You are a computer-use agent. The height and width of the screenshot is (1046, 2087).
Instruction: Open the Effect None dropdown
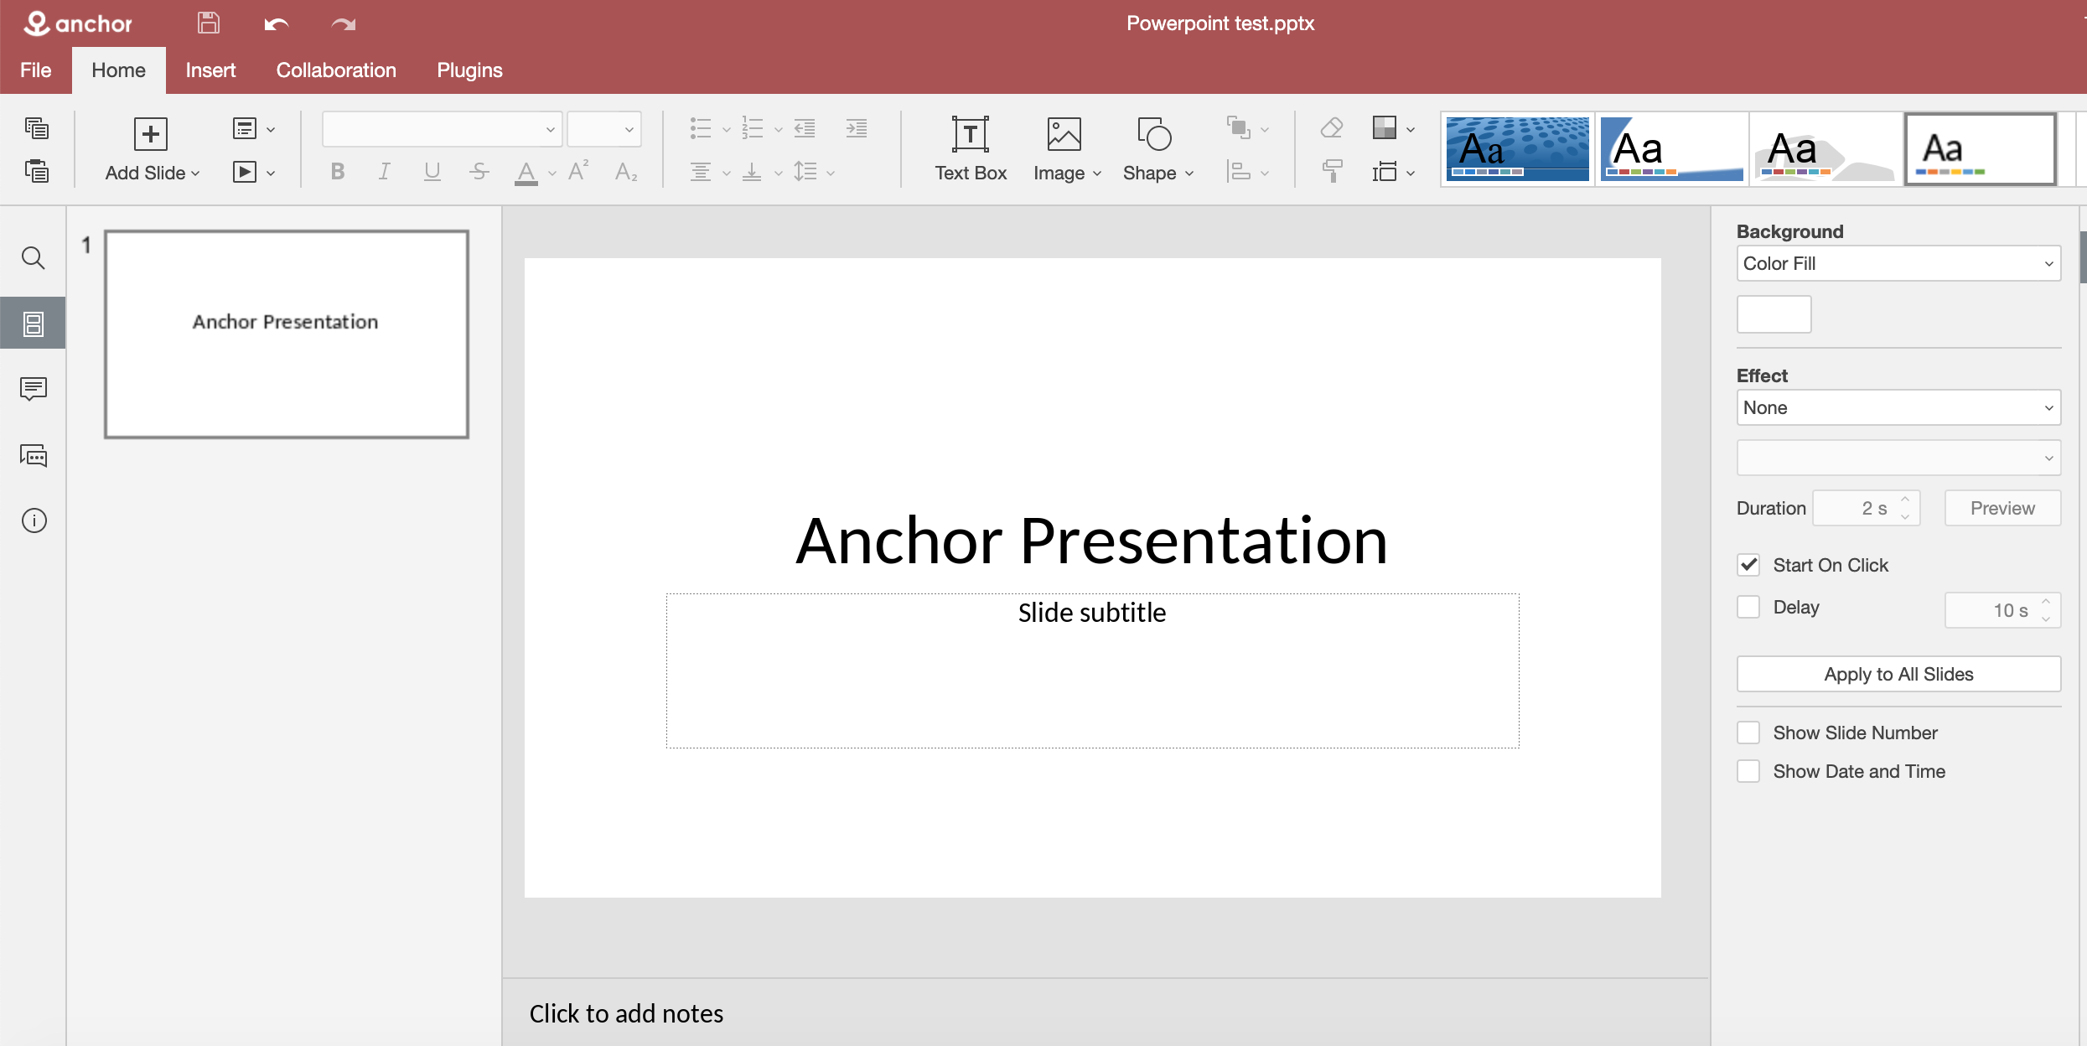coord(1898,408)
